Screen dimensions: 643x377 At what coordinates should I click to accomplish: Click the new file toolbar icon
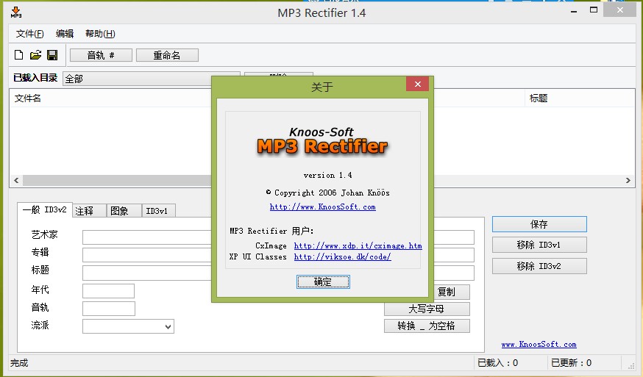pyautogui.click(x=19, y=55)
